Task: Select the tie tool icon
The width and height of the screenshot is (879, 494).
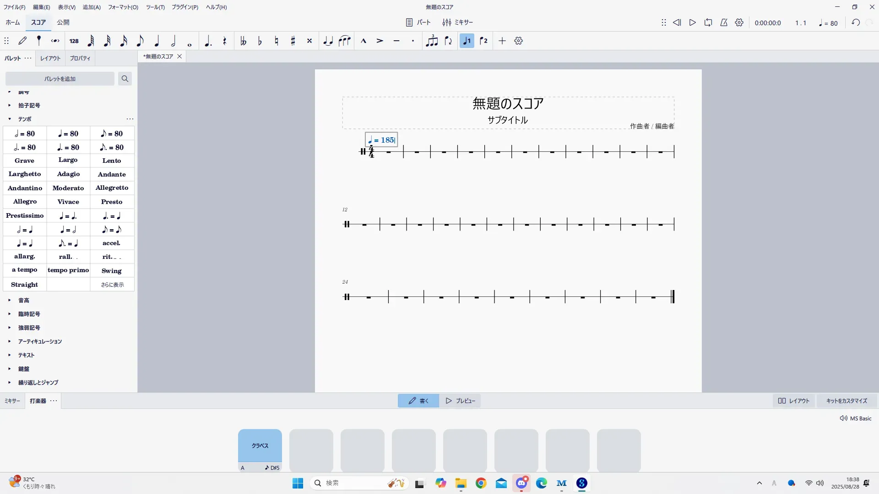Action: (x=328, y=41)
